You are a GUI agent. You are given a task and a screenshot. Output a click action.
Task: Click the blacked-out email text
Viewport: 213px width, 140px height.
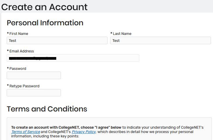pos(33,58)
